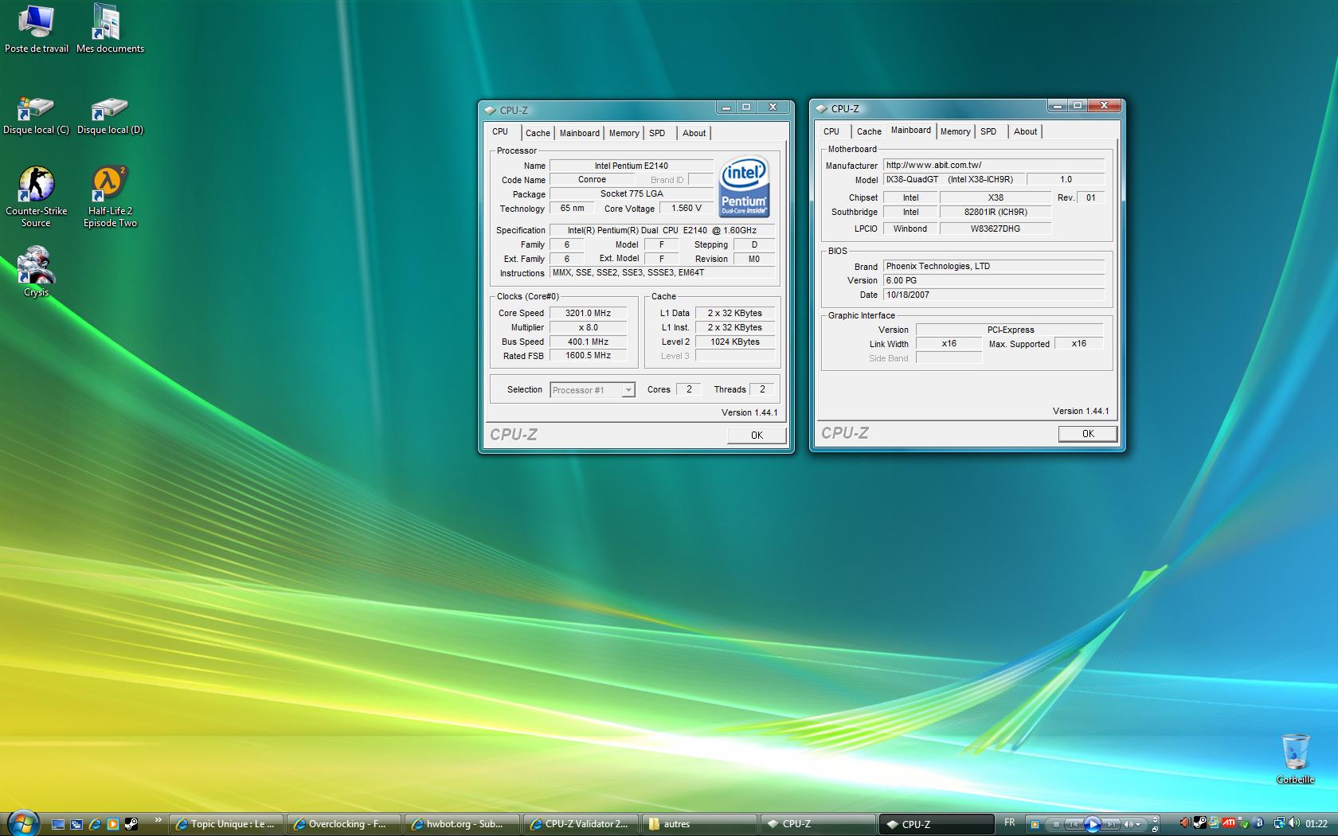
Task: Click the green check shield tray icon
Action: [1243, 823]
